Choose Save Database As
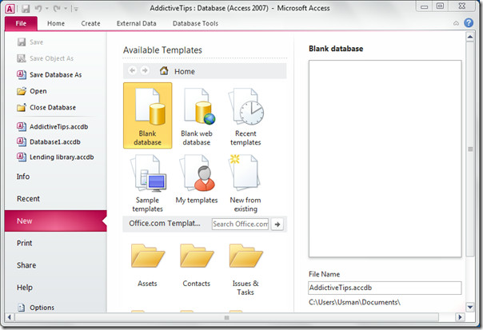This screenshot has height=330, width=483. (x=50, y=75)
